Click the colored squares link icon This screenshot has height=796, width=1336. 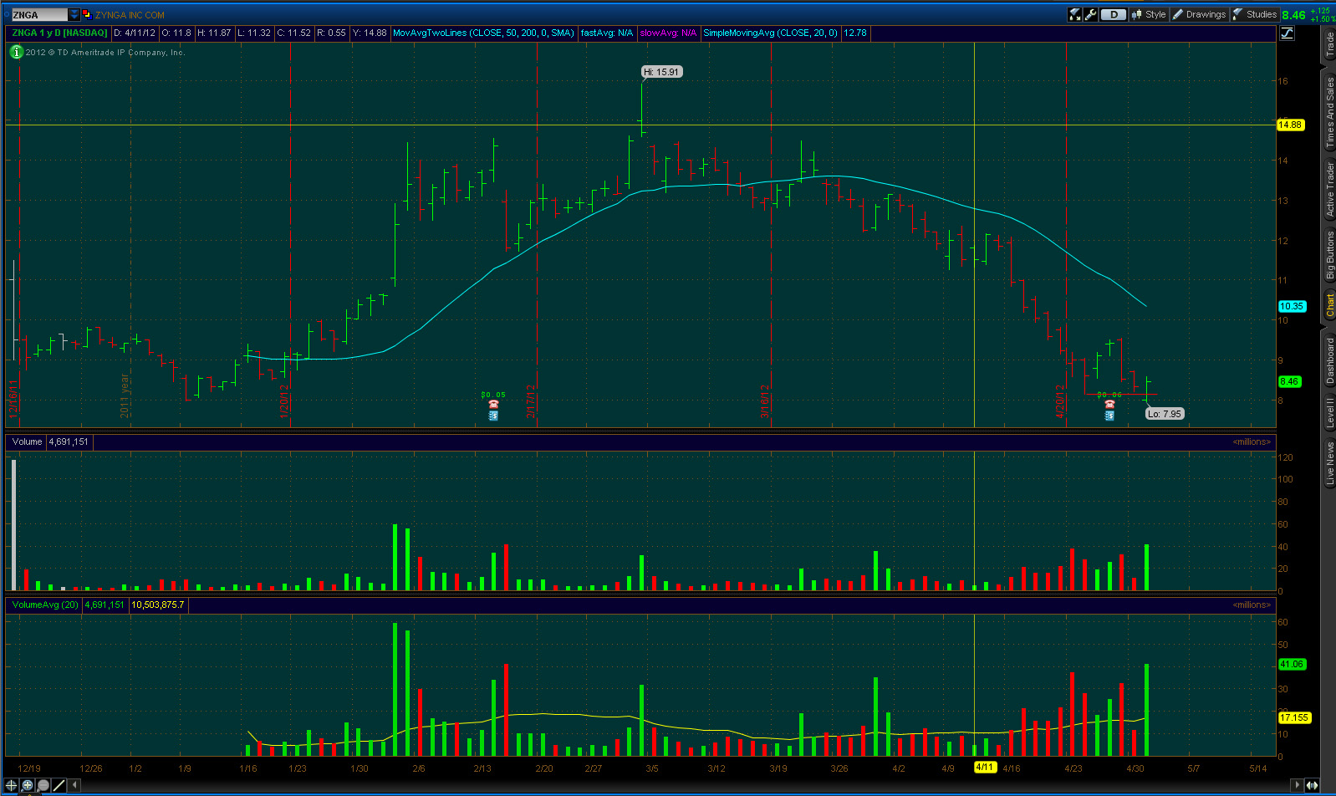pos(86,15)
